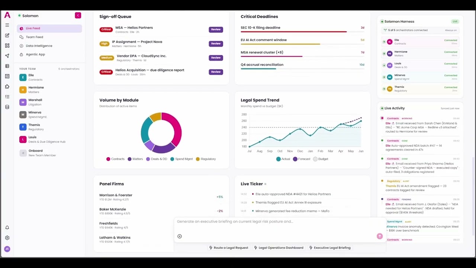Toggle Regulatory legend item

coord(206,159)
